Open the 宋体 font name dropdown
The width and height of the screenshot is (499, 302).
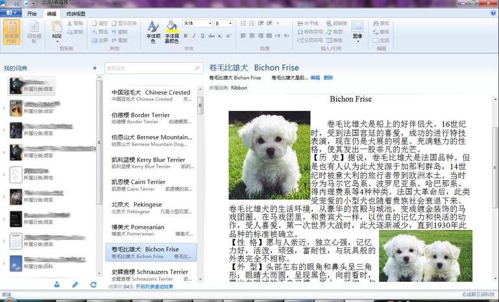pos(197,23)
